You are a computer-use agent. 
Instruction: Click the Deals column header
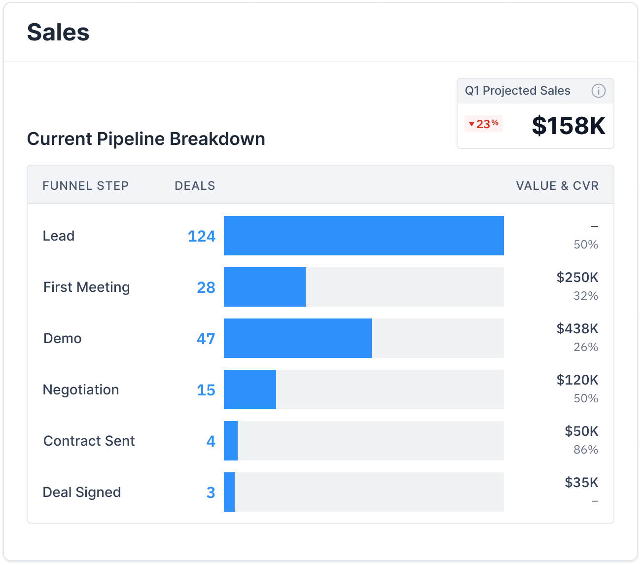pyautogui.click(x=195, y=186)
